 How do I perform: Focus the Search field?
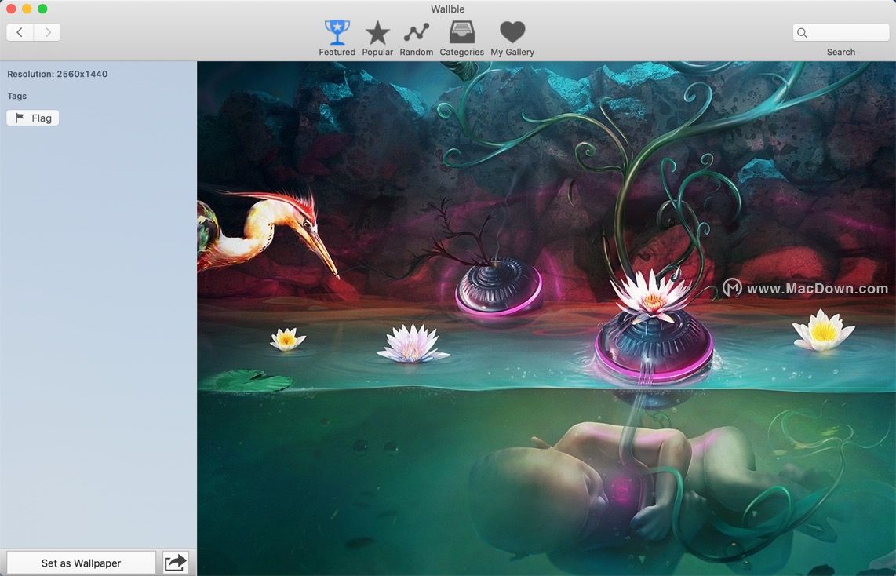[840, 33]
